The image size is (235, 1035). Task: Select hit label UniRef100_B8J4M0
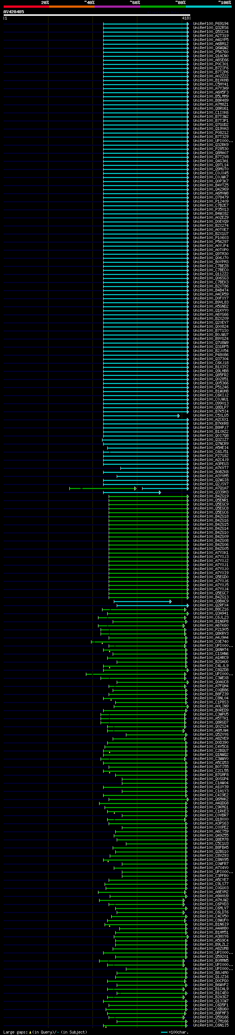[210, 973]
